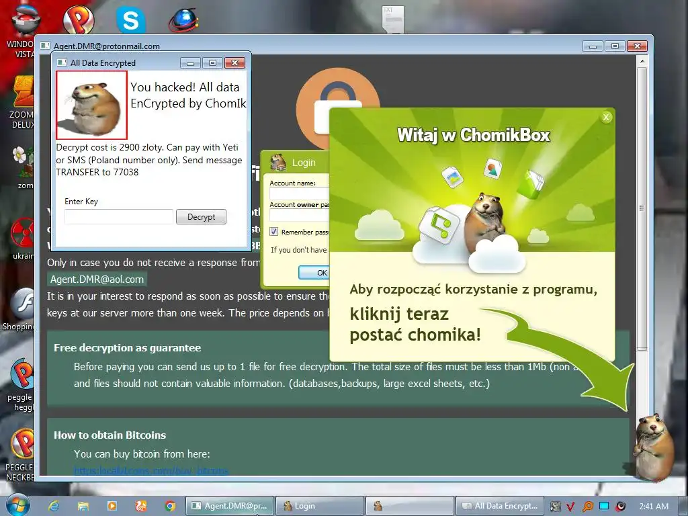
Task: Launch Google Chrome from the taskbar
Action: (x=170, y=506)
